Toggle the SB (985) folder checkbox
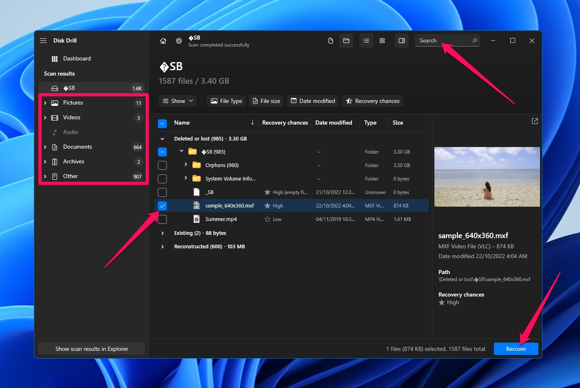The height and width of the screenshot is (388, 580). (162, 152)
